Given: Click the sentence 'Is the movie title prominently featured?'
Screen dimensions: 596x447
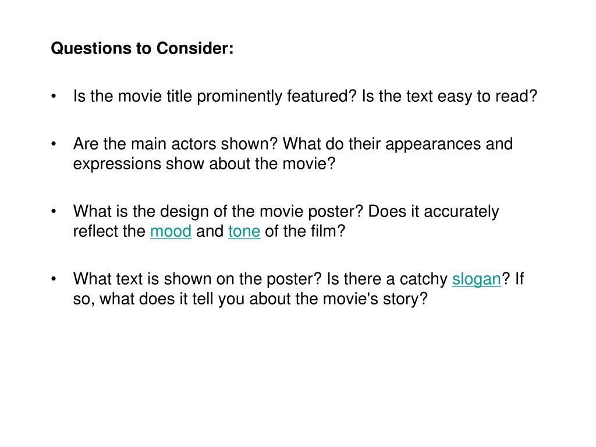Looking at the screenshot, I should coord(215,96).
